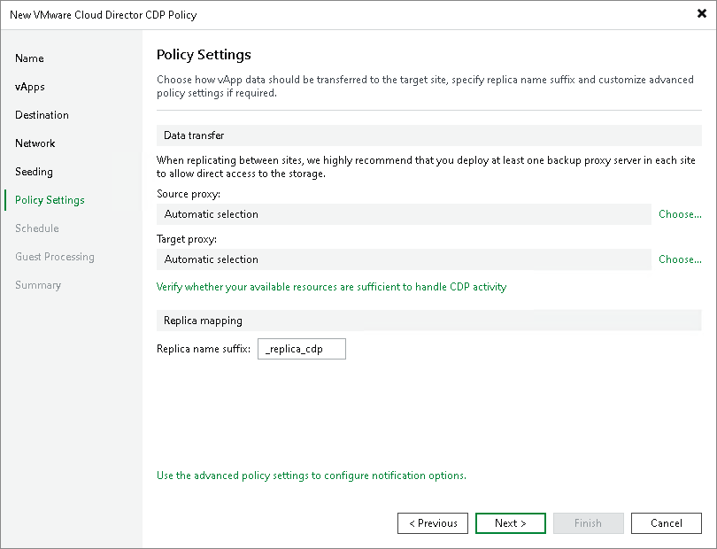717x549 pixels.
Task: Click the Source proxy label
Action: click(x=189, y=194)
